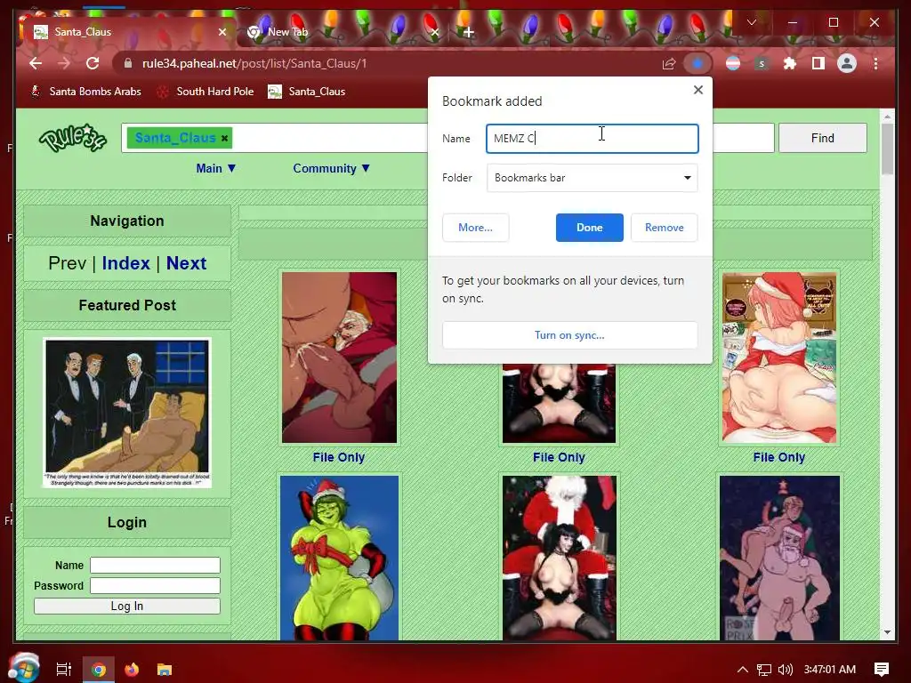This screenshot has width=911, height=683.
Task: Click the Remove bookmark button
Action: pyautogui.click(x=664, y=228)
